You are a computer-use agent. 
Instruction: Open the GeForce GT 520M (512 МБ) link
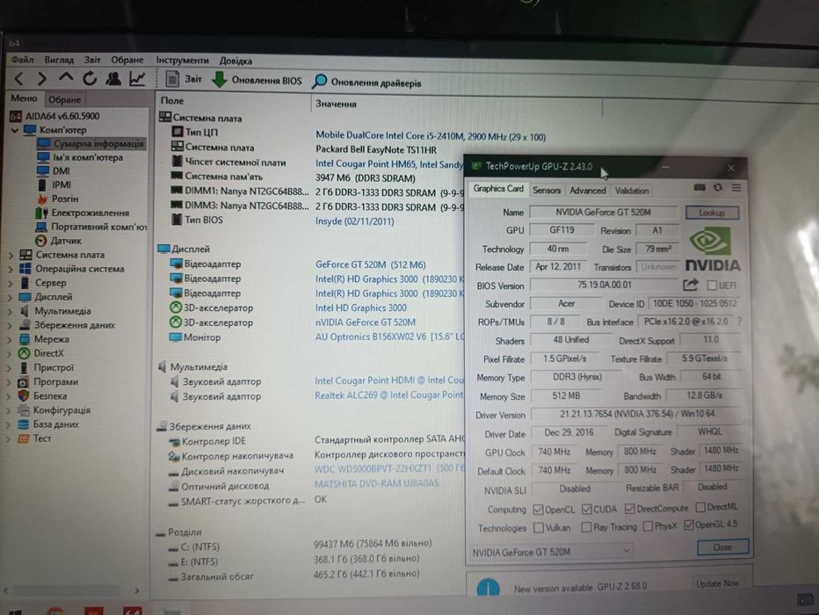[370, 264]
